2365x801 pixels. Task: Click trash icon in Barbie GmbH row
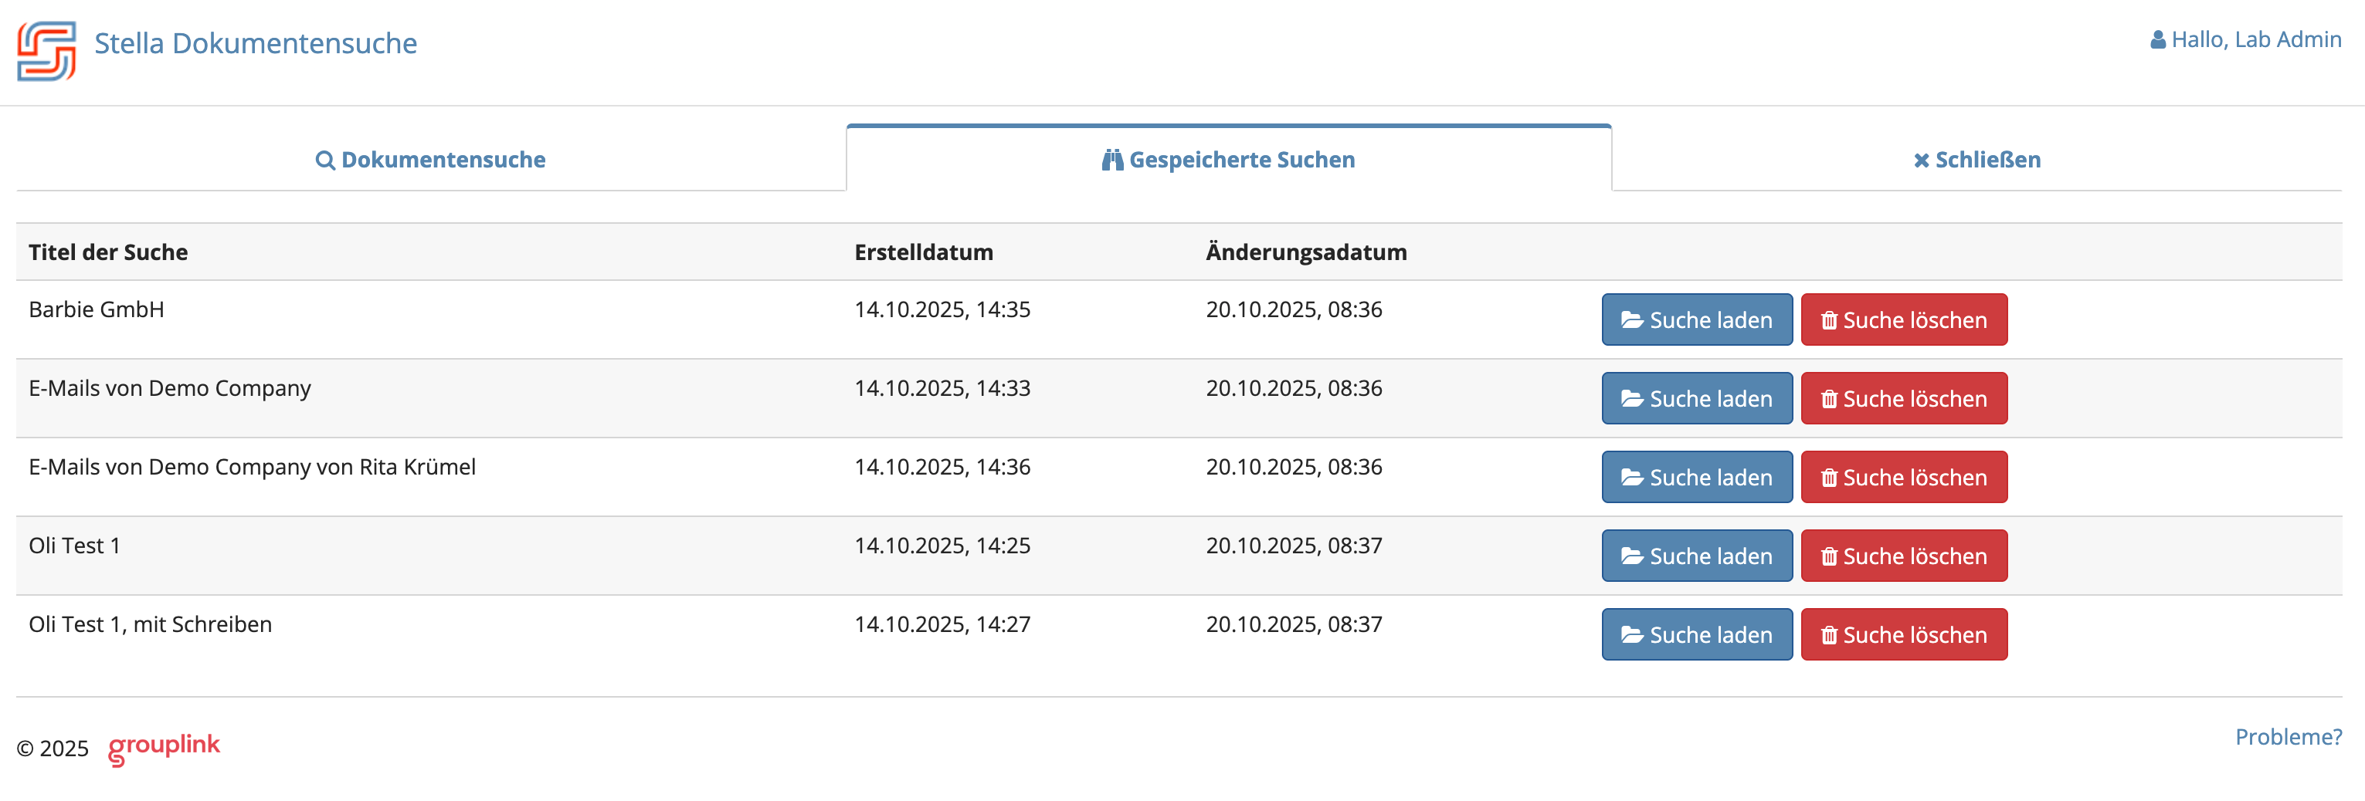tap(1829, 320)
